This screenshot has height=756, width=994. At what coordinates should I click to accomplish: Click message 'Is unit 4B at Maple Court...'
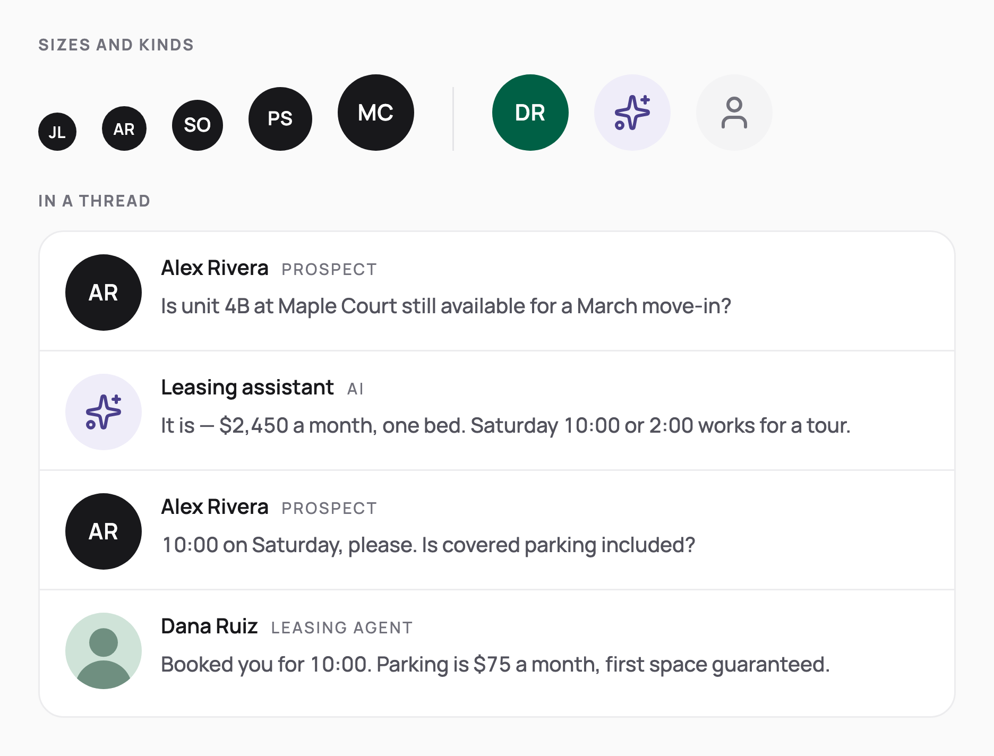click(x=446, y=306)
